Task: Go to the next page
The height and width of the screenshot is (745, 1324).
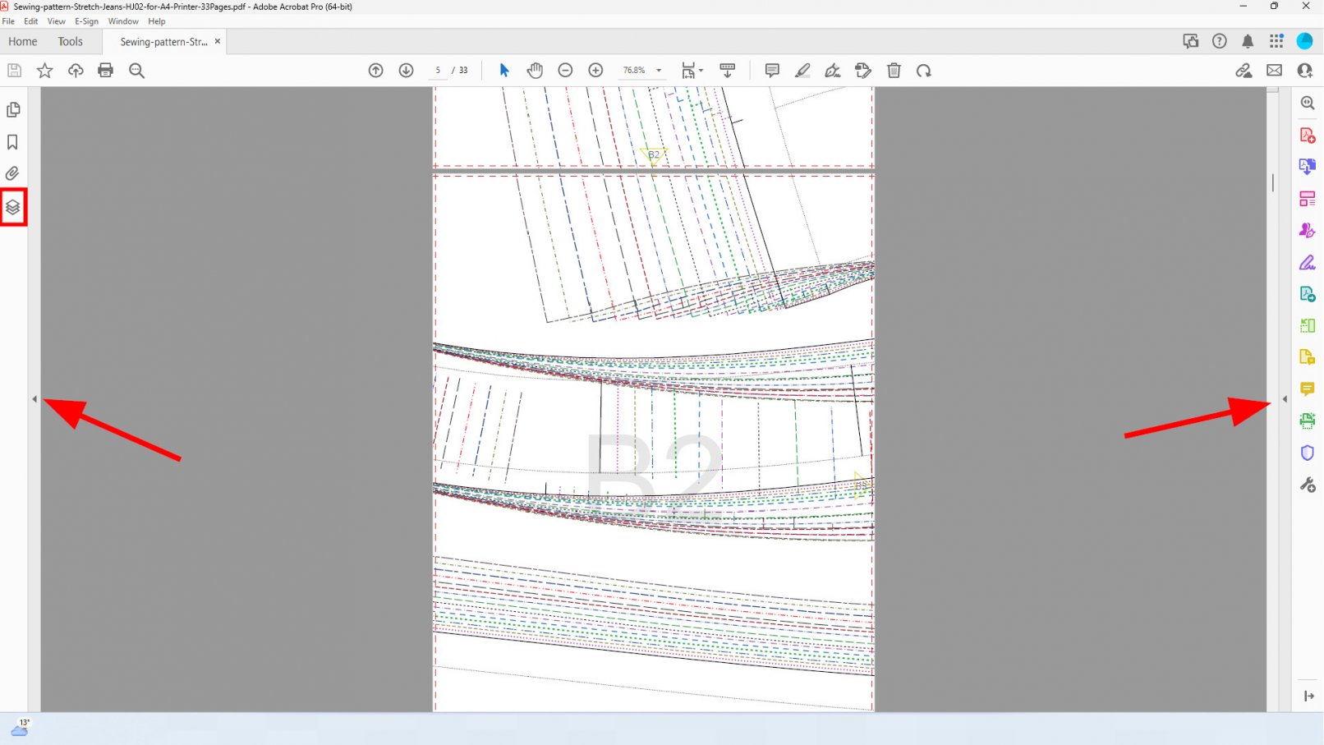Action: point(406,71)
